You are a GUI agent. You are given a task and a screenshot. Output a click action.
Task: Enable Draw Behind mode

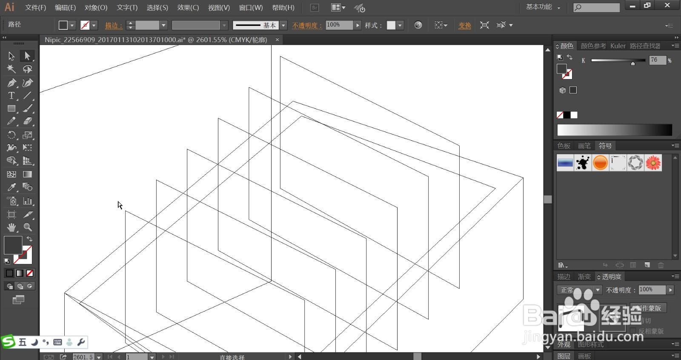[x=20, y=286]
